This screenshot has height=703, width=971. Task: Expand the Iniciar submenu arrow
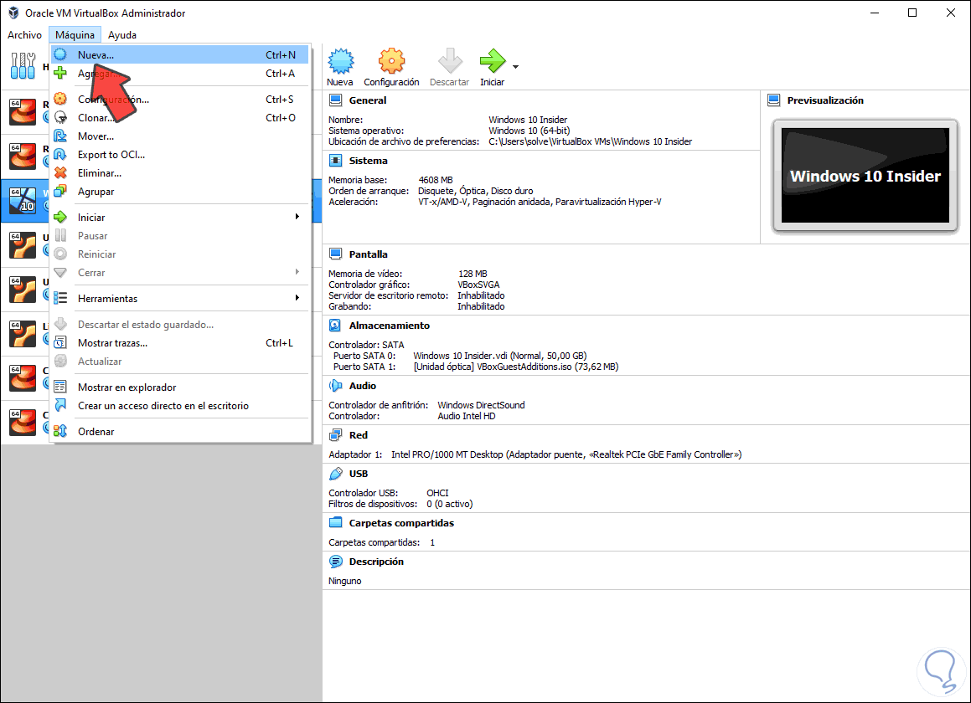coord(297,217)
